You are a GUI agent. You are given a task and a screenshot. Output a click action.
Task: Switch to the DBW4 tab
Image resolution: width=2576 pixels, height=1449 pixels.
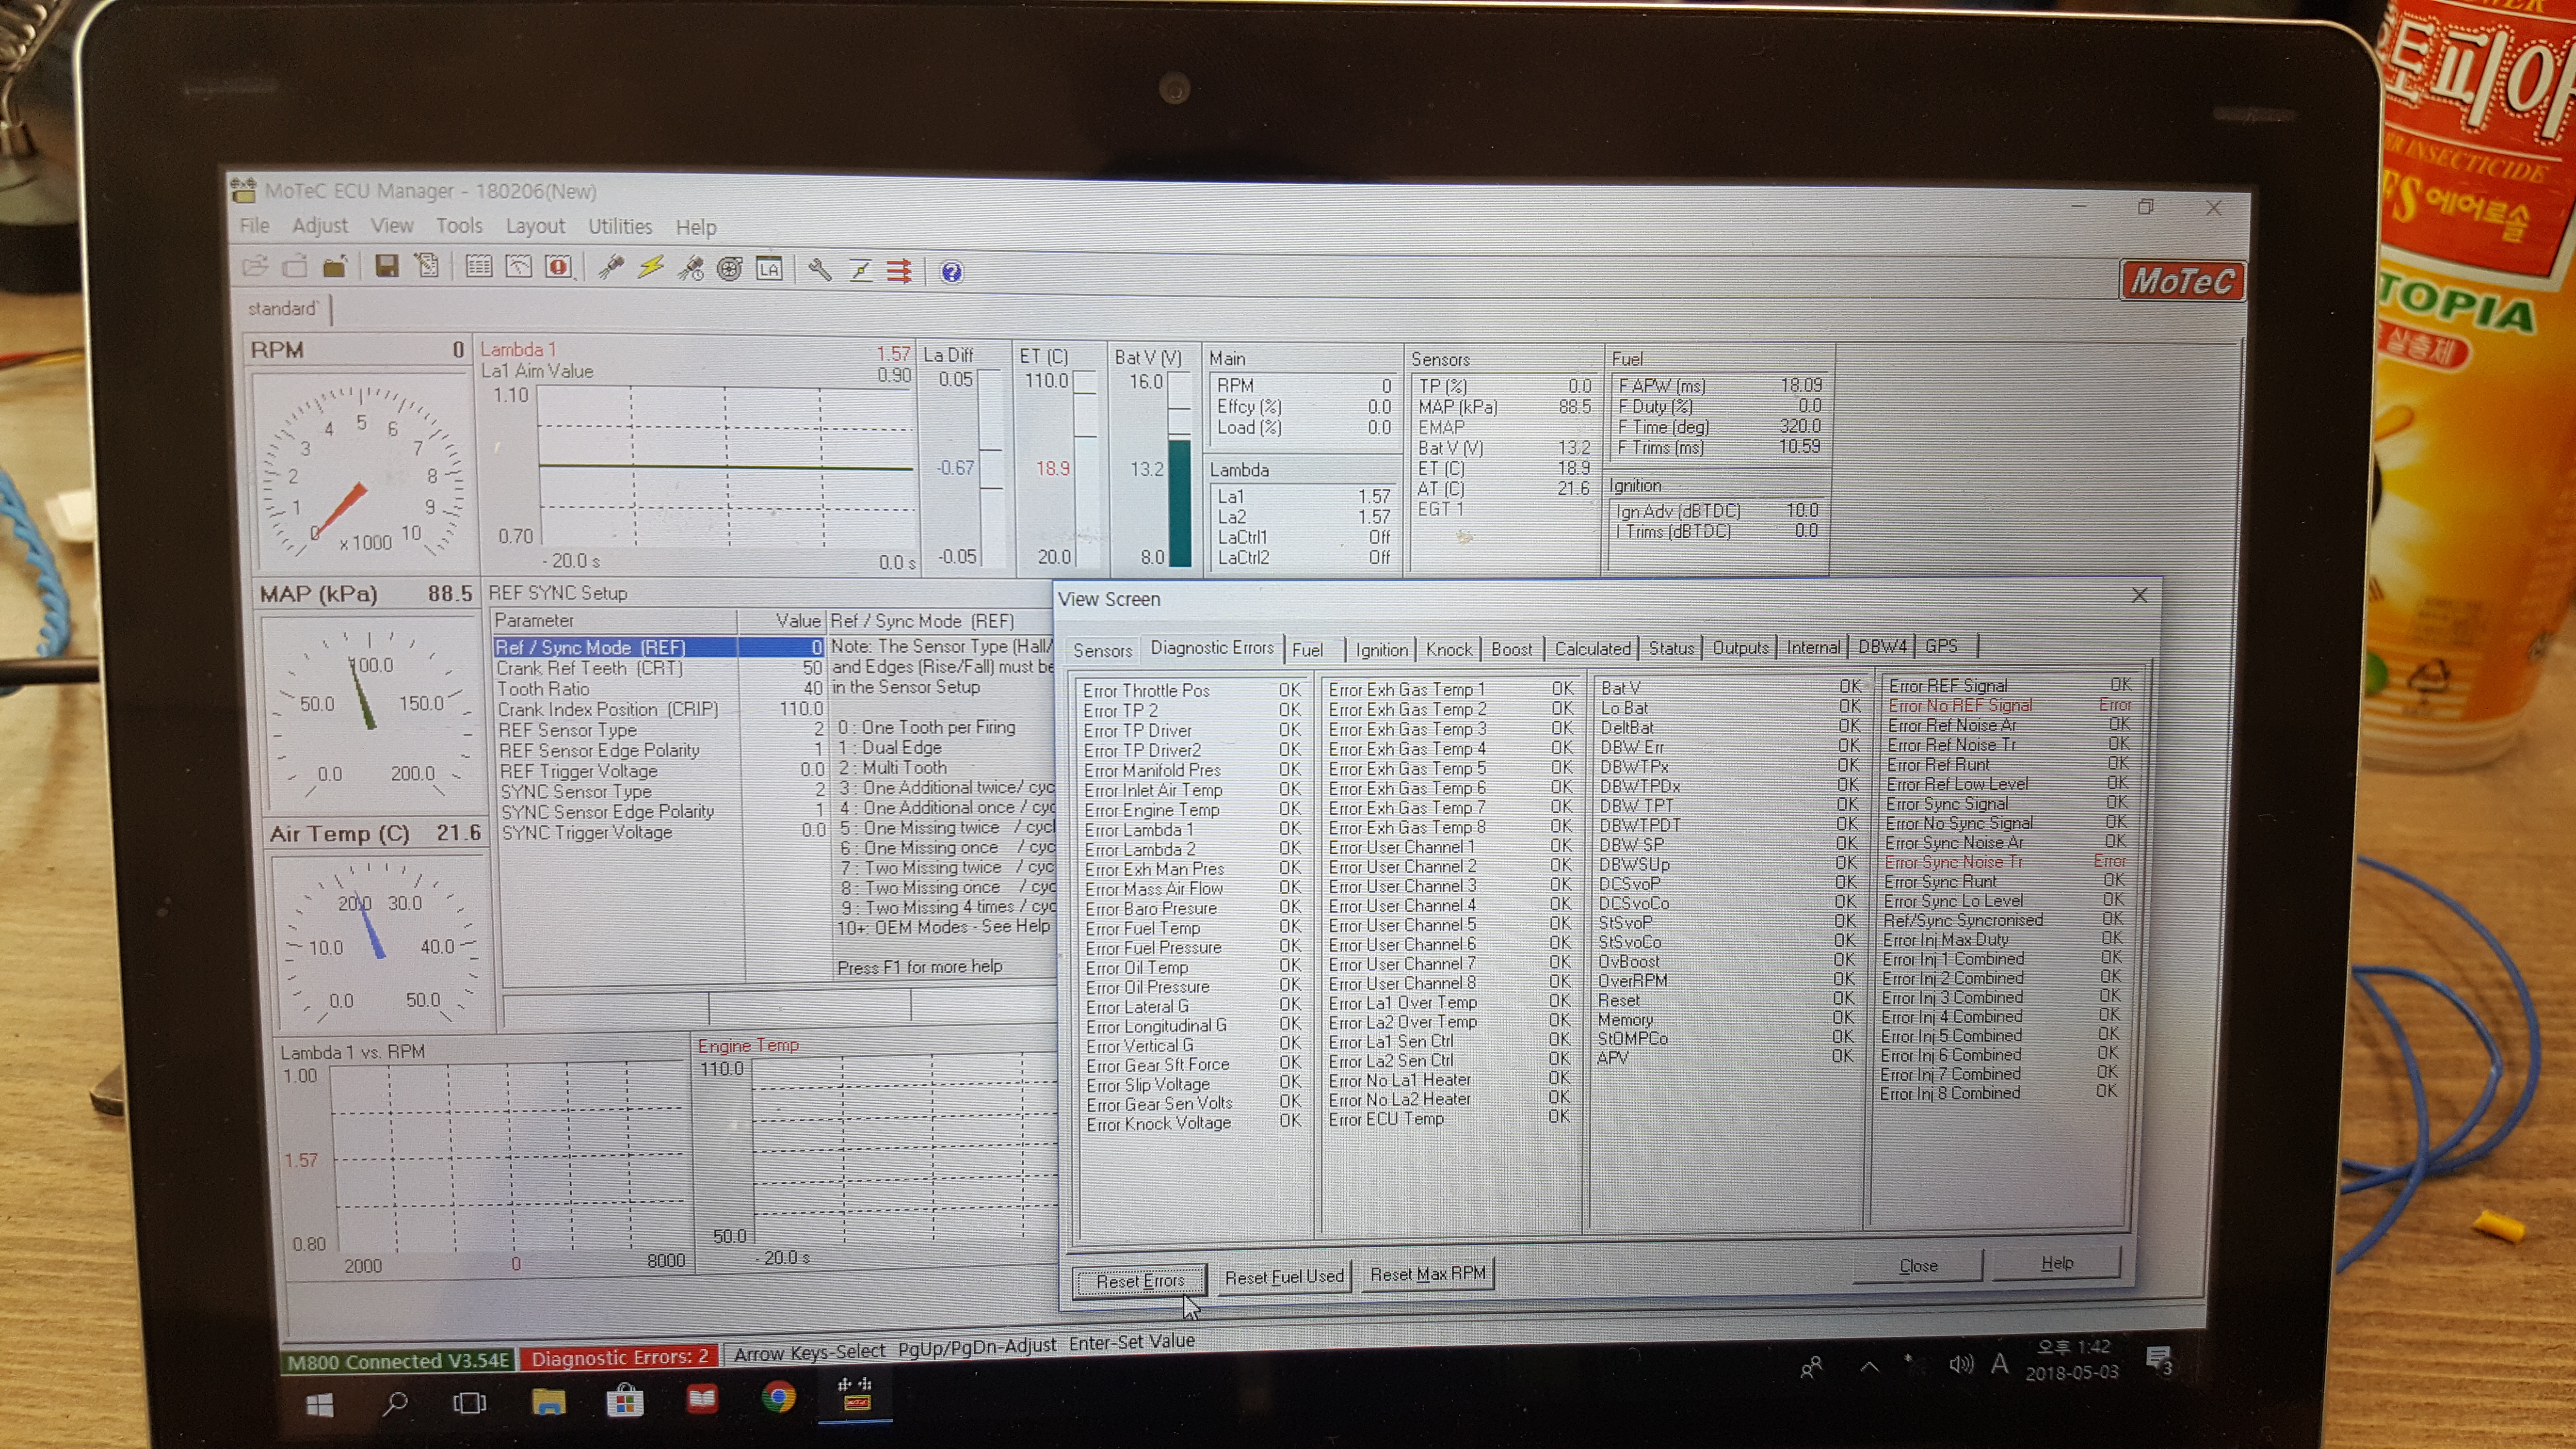[x=1882, y=646]
